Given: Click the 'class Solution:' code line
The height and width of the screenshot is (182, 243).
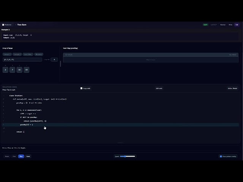Looking at the screenshot, I should coord(16,96).
